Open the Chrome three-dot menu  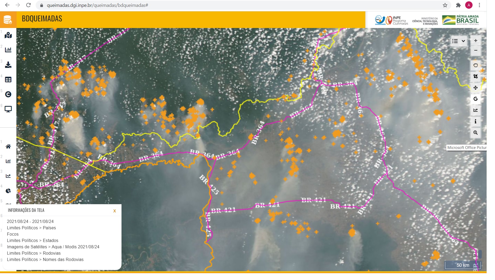(x=479, y=5)
